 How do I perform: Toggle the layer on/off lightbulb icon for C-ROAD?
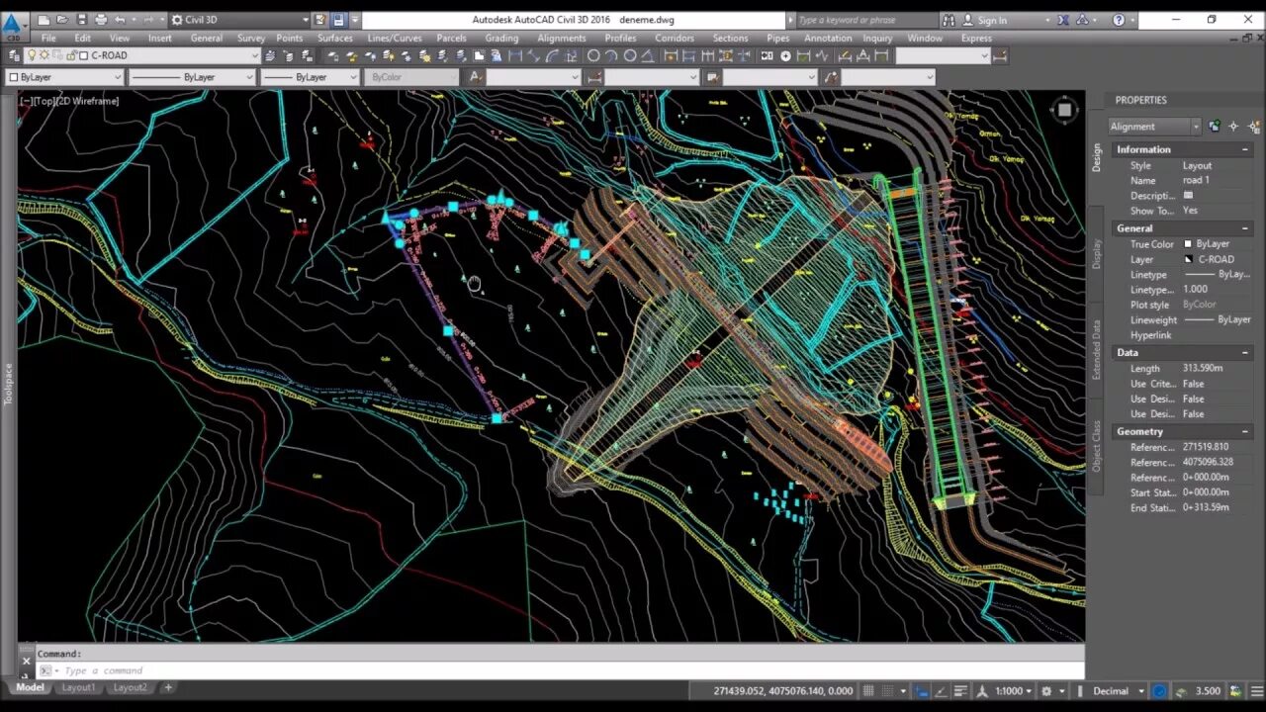[x=32, y=55]
